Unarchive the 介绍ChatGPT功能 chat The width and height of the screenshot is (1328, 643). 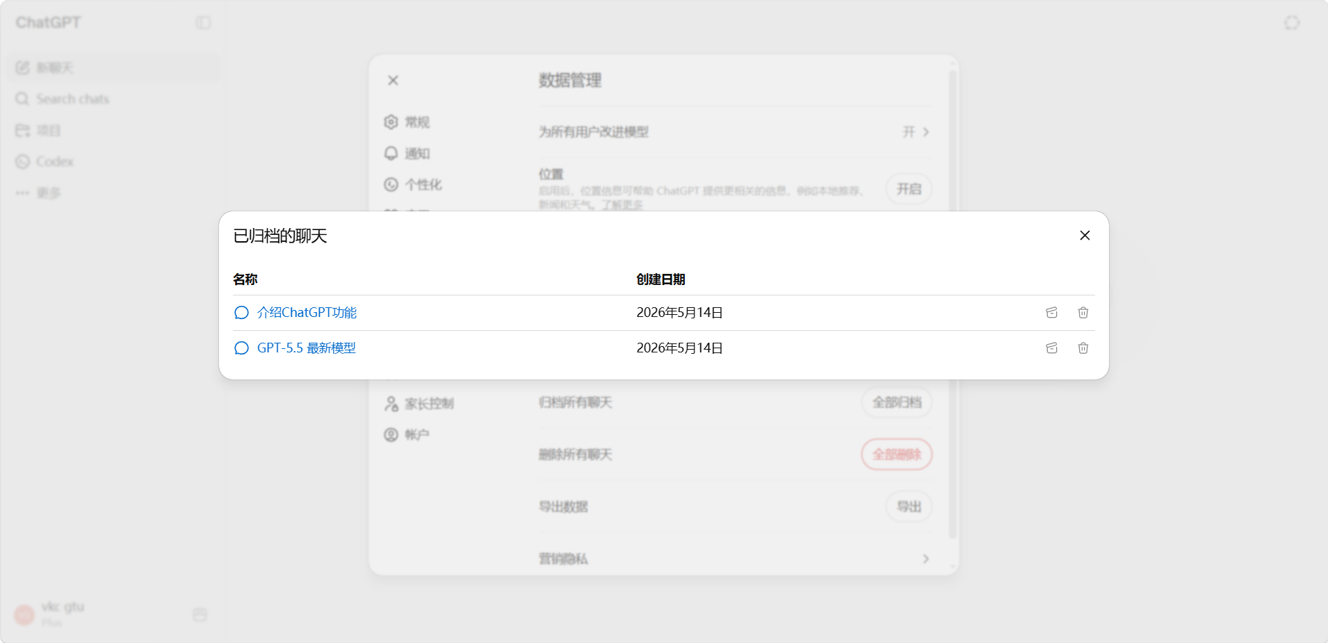[x=1052, y=313]
